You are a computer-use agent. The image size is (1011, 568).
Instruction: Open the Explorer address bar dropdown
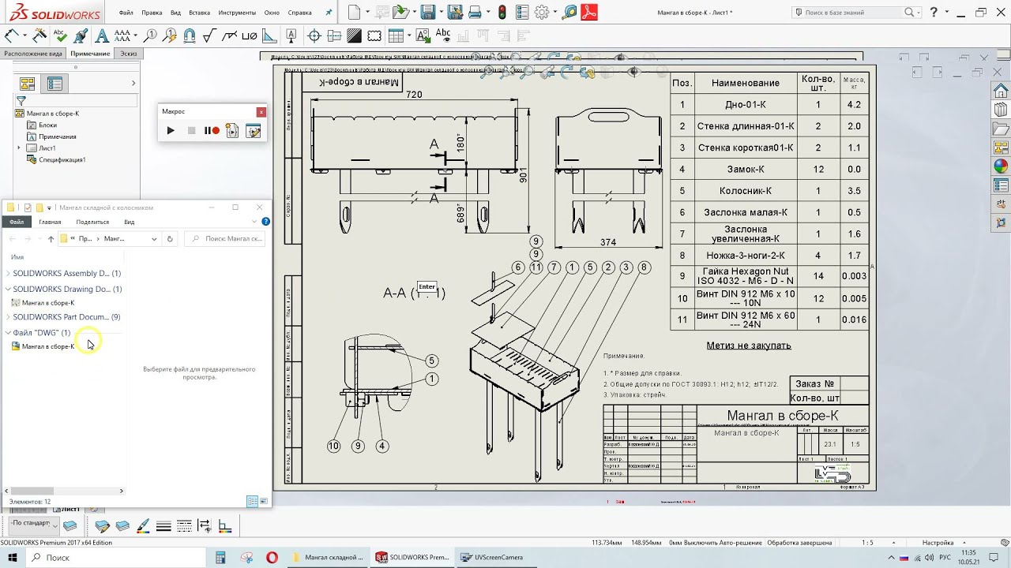(154, 238)
